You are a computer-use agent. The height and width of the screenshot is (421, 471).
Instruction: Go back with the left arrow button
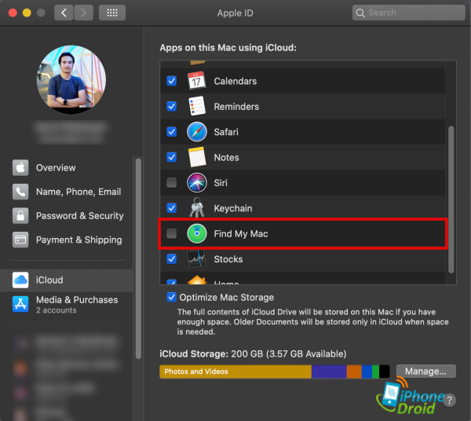(x=64, y=13)
